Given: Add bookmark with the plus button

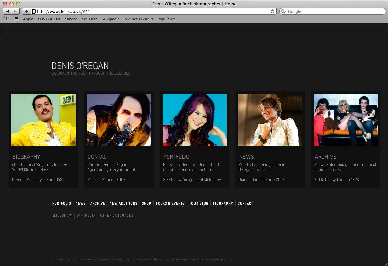Looking at the screenshot, I should [26, 11].
